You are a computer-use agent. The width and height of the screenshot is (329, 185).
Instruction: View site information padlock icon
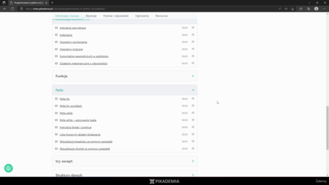[x=22, y=9]
